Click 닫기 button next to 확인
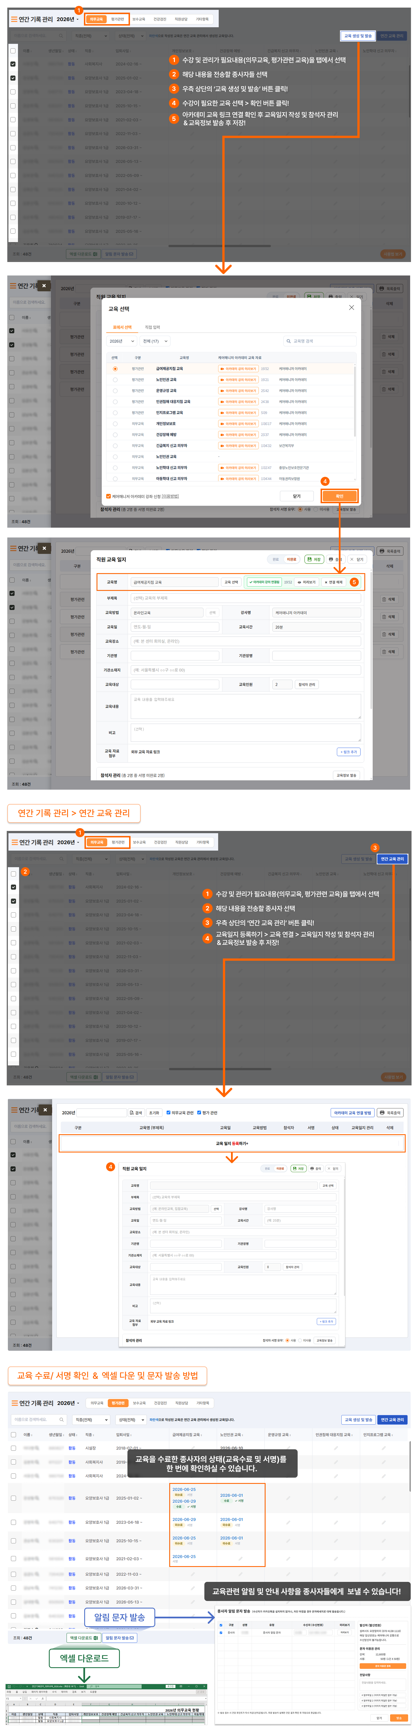The height and width of the screenshot is (1729, 418). 296,496
